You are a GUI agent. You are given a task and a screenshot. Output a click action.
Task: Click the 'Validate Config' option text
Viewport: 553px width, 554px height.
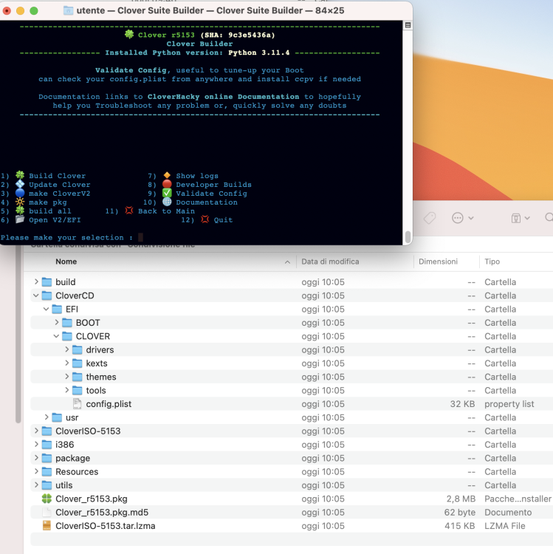(211, 194)
